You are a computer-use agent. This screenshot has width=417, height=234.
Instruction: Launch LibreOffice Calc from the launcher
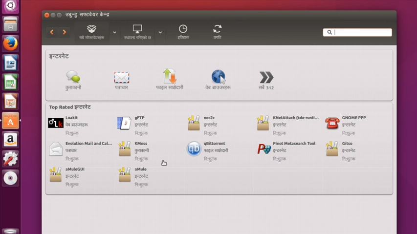10,82
